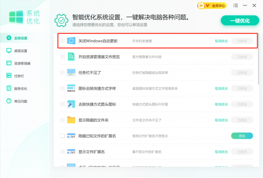Screen dimensions: 263x178
Task: Click the 任务栏 sidebar icon
Action: 9,76
